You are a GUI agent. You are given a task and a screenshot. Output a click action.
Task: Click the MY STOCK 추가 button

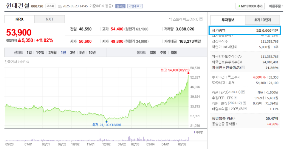[250, 6]
